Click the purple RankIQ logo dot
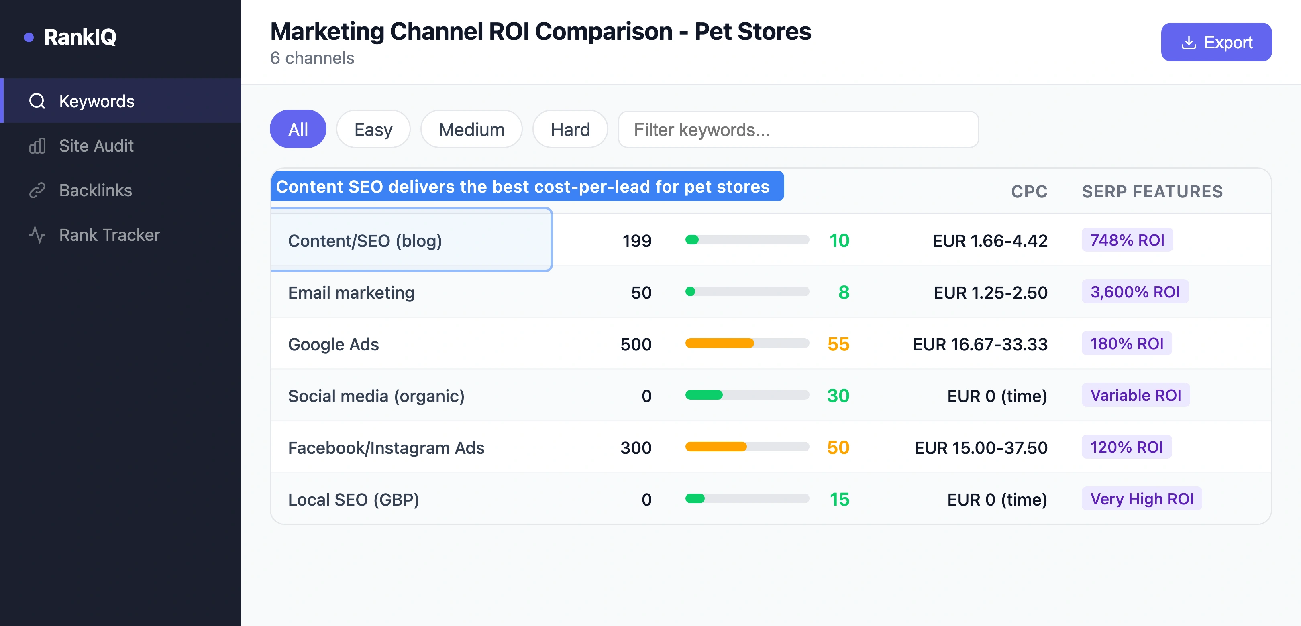The image size is (1301, 626). coord(30,37)
